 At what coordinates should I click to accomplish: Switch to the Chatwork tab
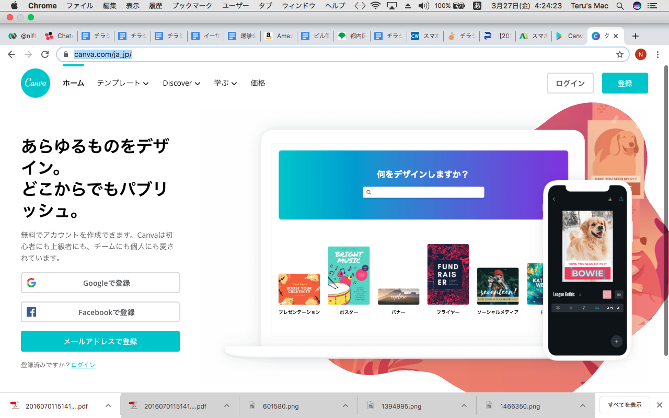click(x=59, y=36)
